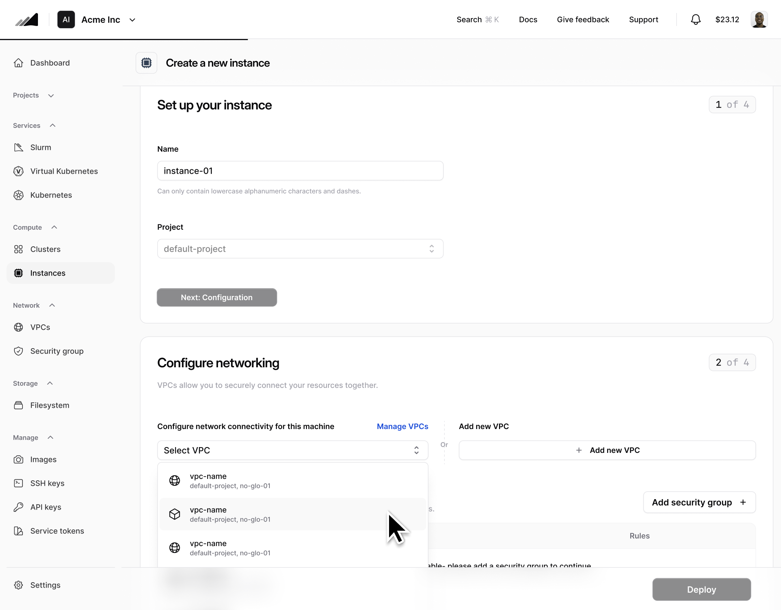The image size is (781, 610).
Task: Select the Images camera icon
Action: coord(18,459)
